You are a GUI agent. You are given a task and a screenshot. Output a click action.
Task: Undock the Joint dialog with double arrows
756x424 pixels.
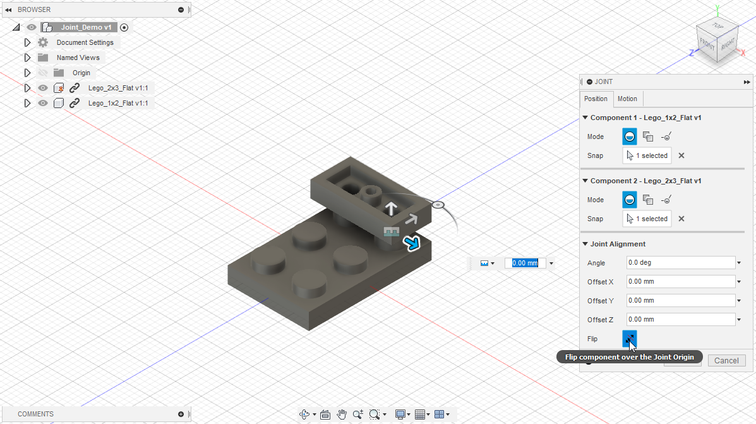coord(747,82)
